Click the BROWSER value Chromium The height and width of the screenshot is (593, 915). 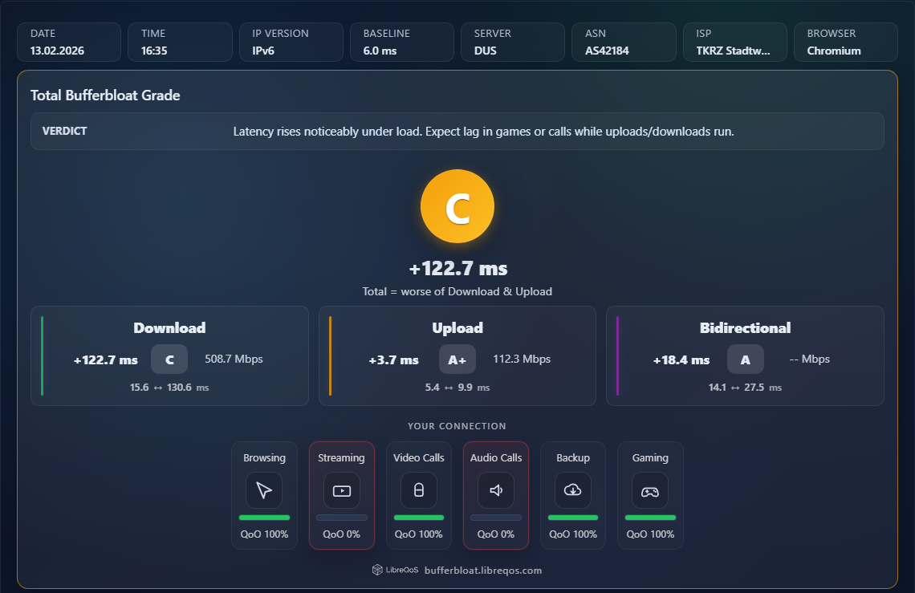point(834,51)
